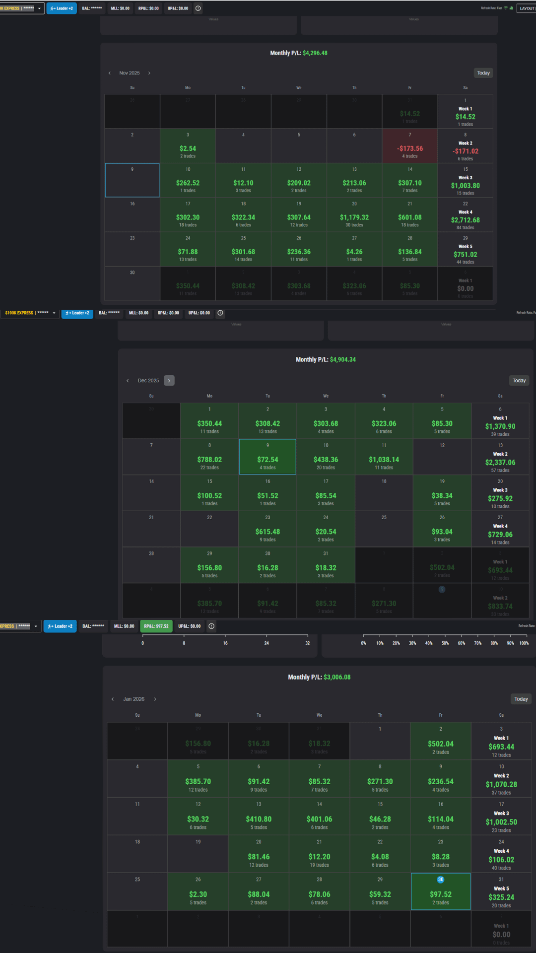Expand the account selector in the topmost bar
Viewport: 536px width, 953px height.
(x=39, y=8)
